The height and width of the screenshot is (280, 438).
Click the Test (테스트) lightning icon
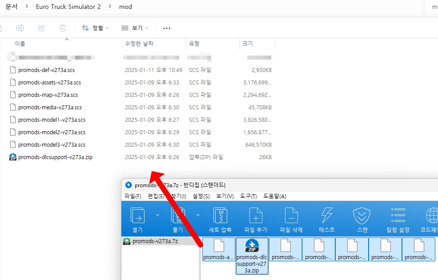coord(327,216)
